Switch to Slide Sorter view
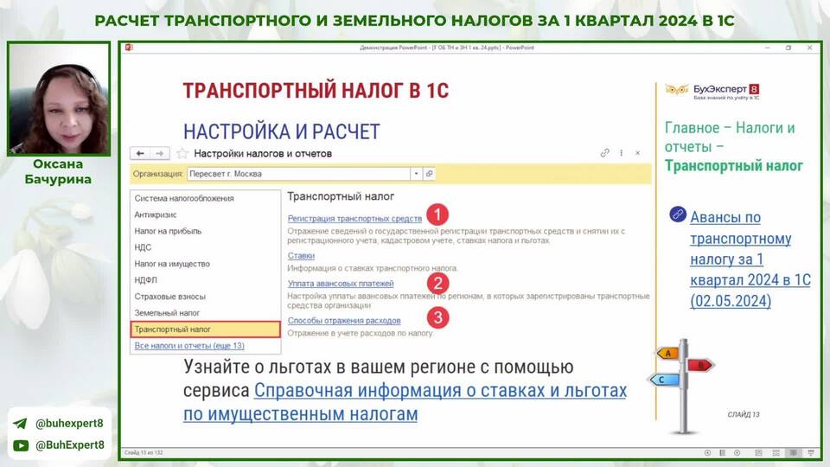Screen dimensions: 830x467 (776, 452)
